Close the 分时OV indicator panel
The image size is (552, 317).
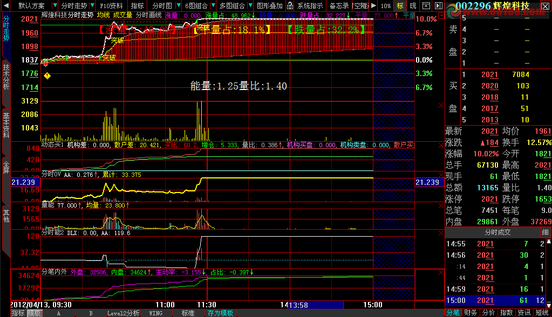click(441, 175)
